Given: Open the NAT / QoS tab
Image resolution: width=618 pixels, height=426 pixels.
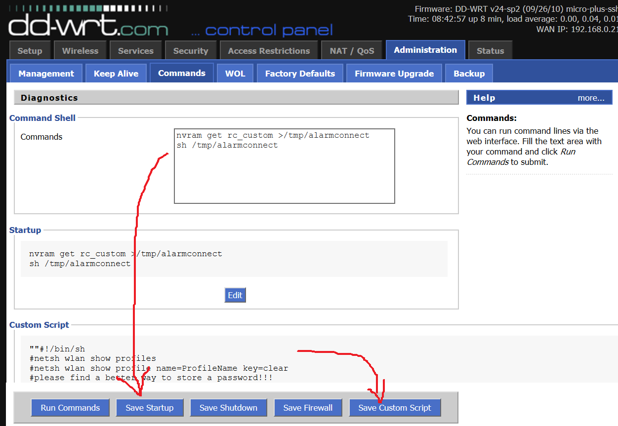Looking at the screenshot, I should [352, 50].
